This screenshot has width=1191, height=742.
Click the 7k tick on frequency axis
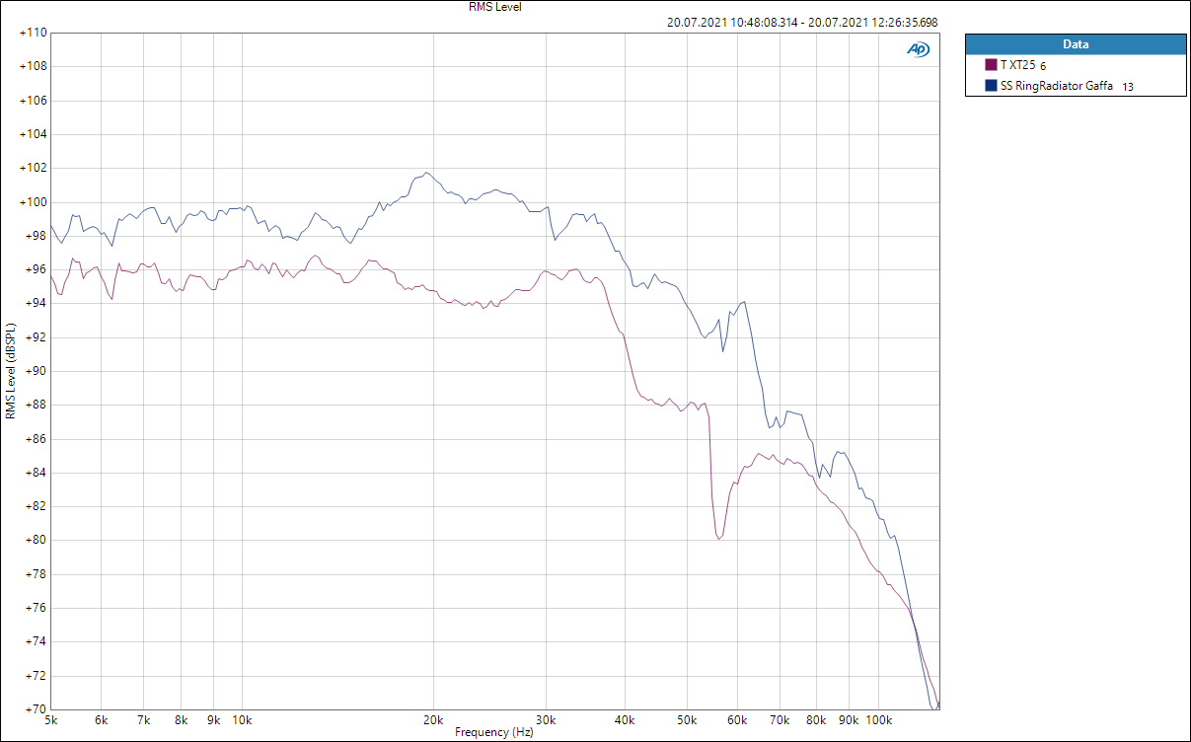point(144,720)
